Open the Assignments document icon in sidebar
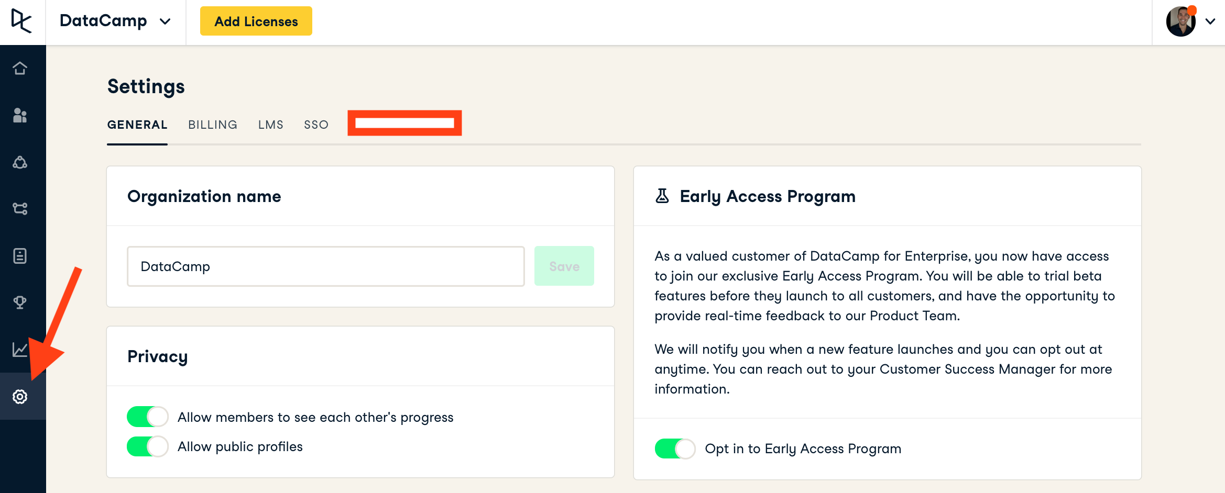The image size is (1225, 493). point(20,256)
